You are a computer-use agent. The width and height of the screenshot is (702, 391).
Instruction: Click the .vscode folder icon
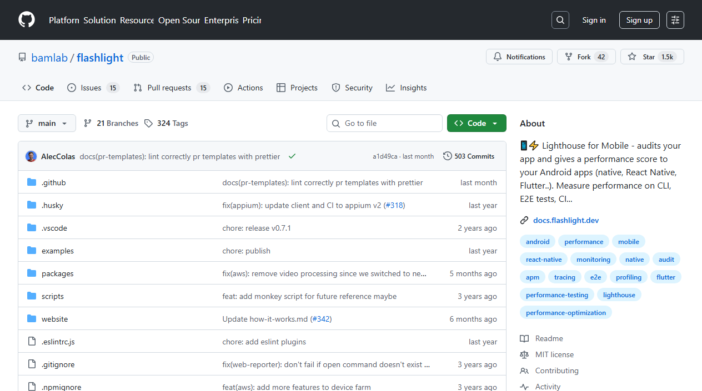[32, 228]
